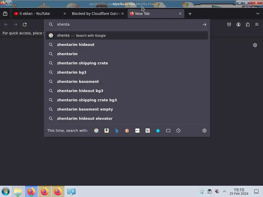
Task: Personalize new tab with gear icon
Action: [255, 45]
